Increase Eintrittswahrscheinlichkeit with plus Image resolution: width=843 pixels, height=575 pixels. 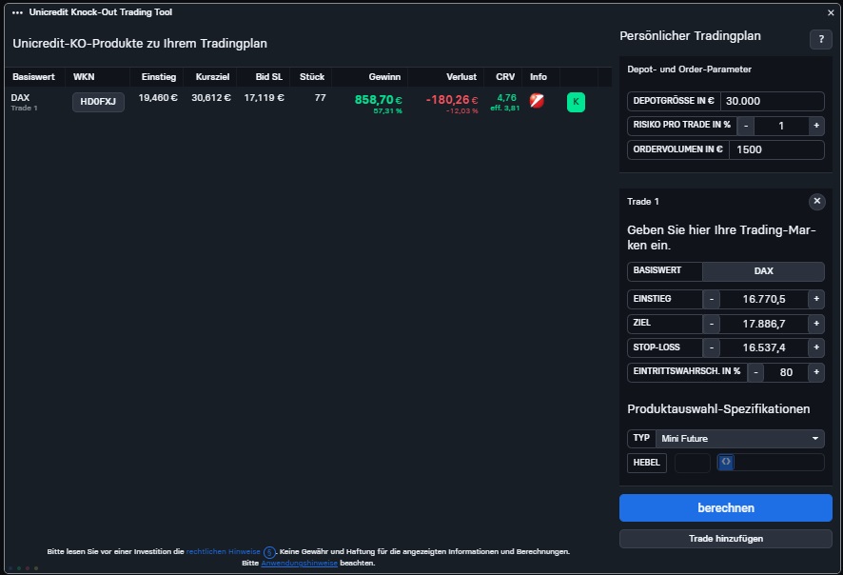[x=816, y=372]
